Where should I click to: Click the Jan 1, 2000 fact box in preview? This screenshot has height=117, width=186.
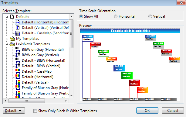point(88,38)
